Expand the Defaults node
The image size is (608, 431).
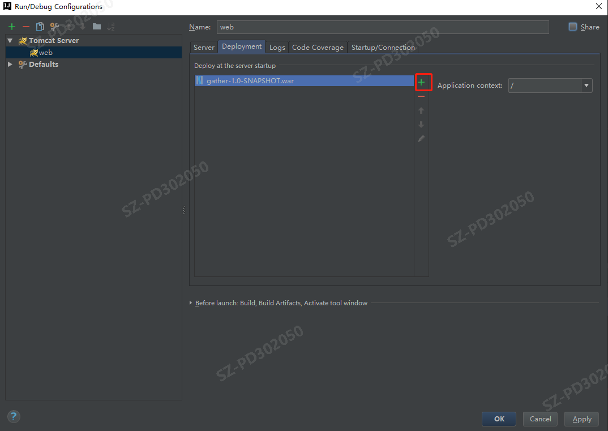[10, 65]
